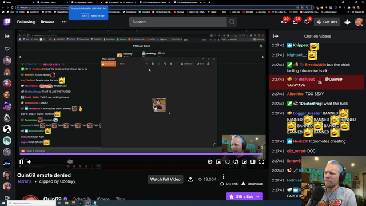Collapse the left sidebar with the arrow
366x206 pixels.
[7, 36]
